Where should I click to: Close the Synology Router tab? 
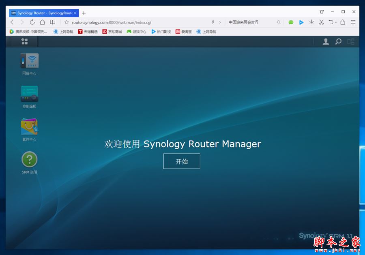tap(75, 13)
